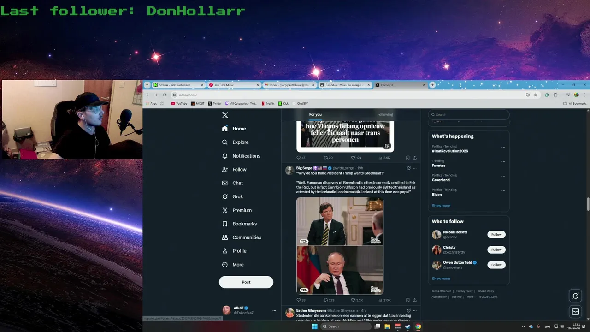
Task: Open Grok explain on Big Serge post
Action: coord(408,168)
